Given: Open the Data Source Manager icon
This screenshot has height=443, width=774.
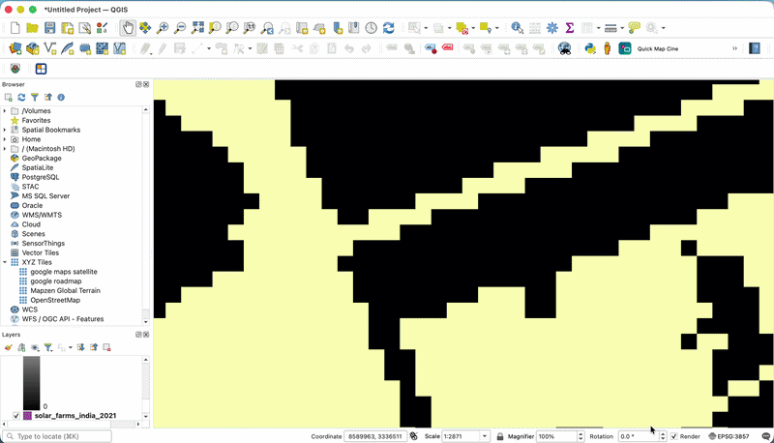Looking at the screenshot, I should click(15, 48).
